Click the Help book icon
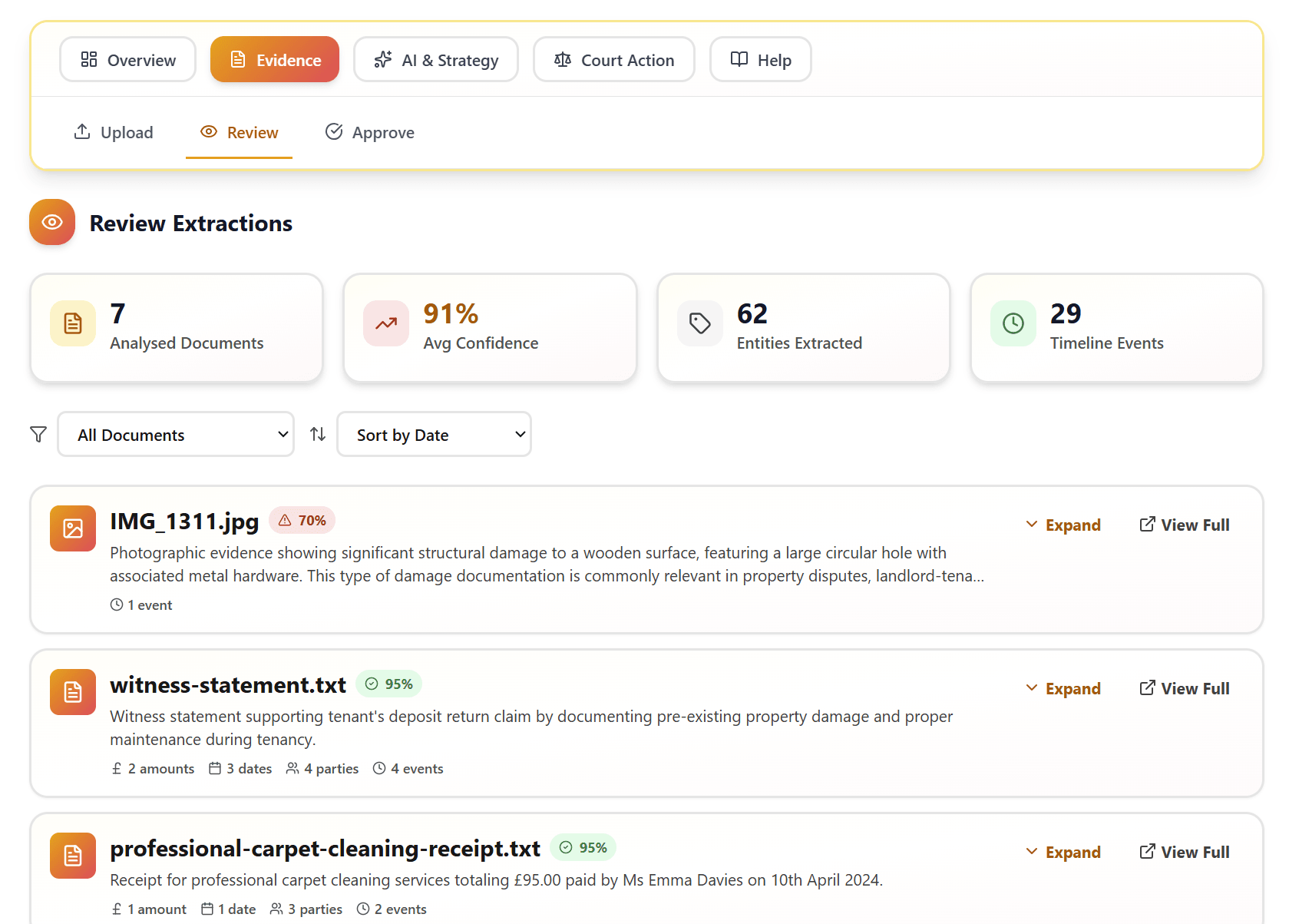1289x924 pixels. [738, 59]
